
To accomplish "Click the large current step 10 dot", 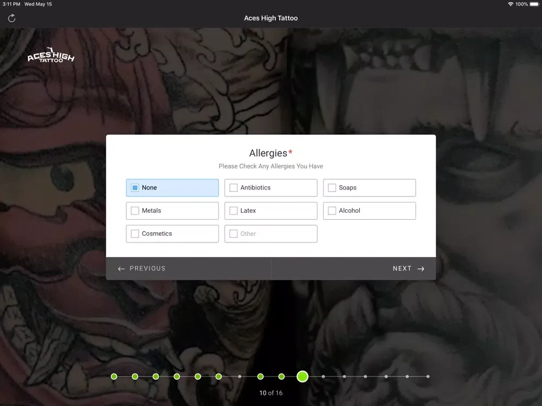I will click(x=302, y=377).
